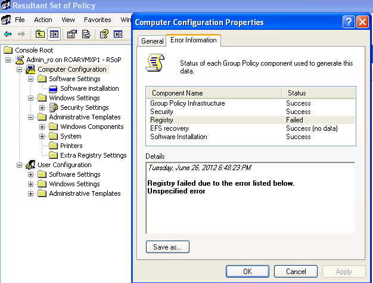Click the Cancel button
Screen dimensions: 373x283
296,271
